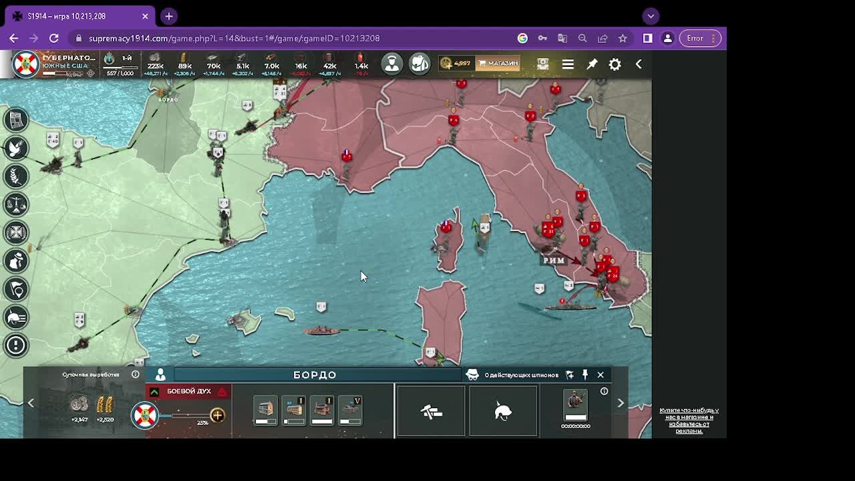This screenshot has height=481, width=855.
Task: Open the iron cross sidebar icon
Action: pyautogui.click(x=17, y=232)
